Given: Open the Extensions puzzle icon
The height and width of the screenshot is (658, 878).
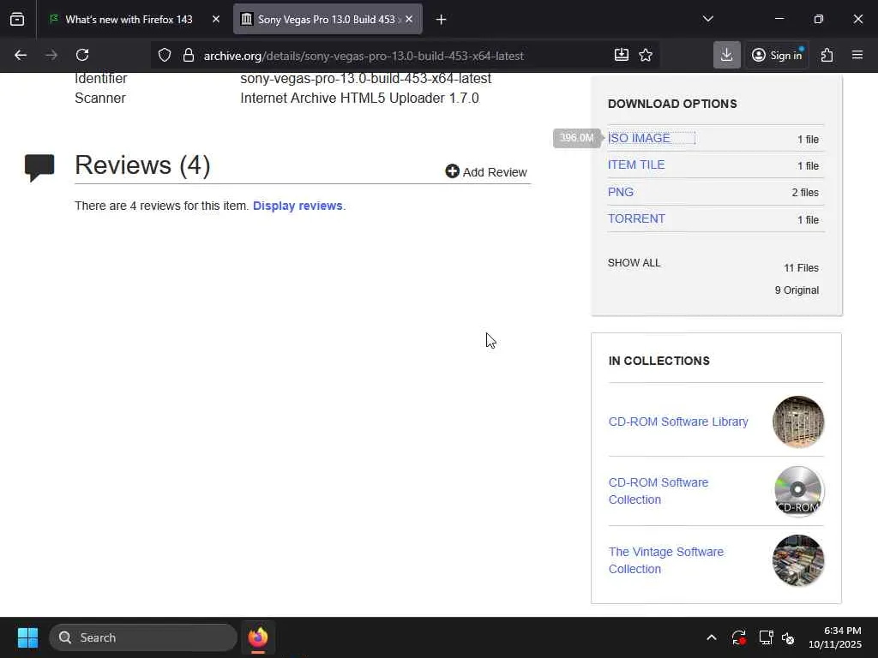Looking at the screenshot, I should point(827,55).
